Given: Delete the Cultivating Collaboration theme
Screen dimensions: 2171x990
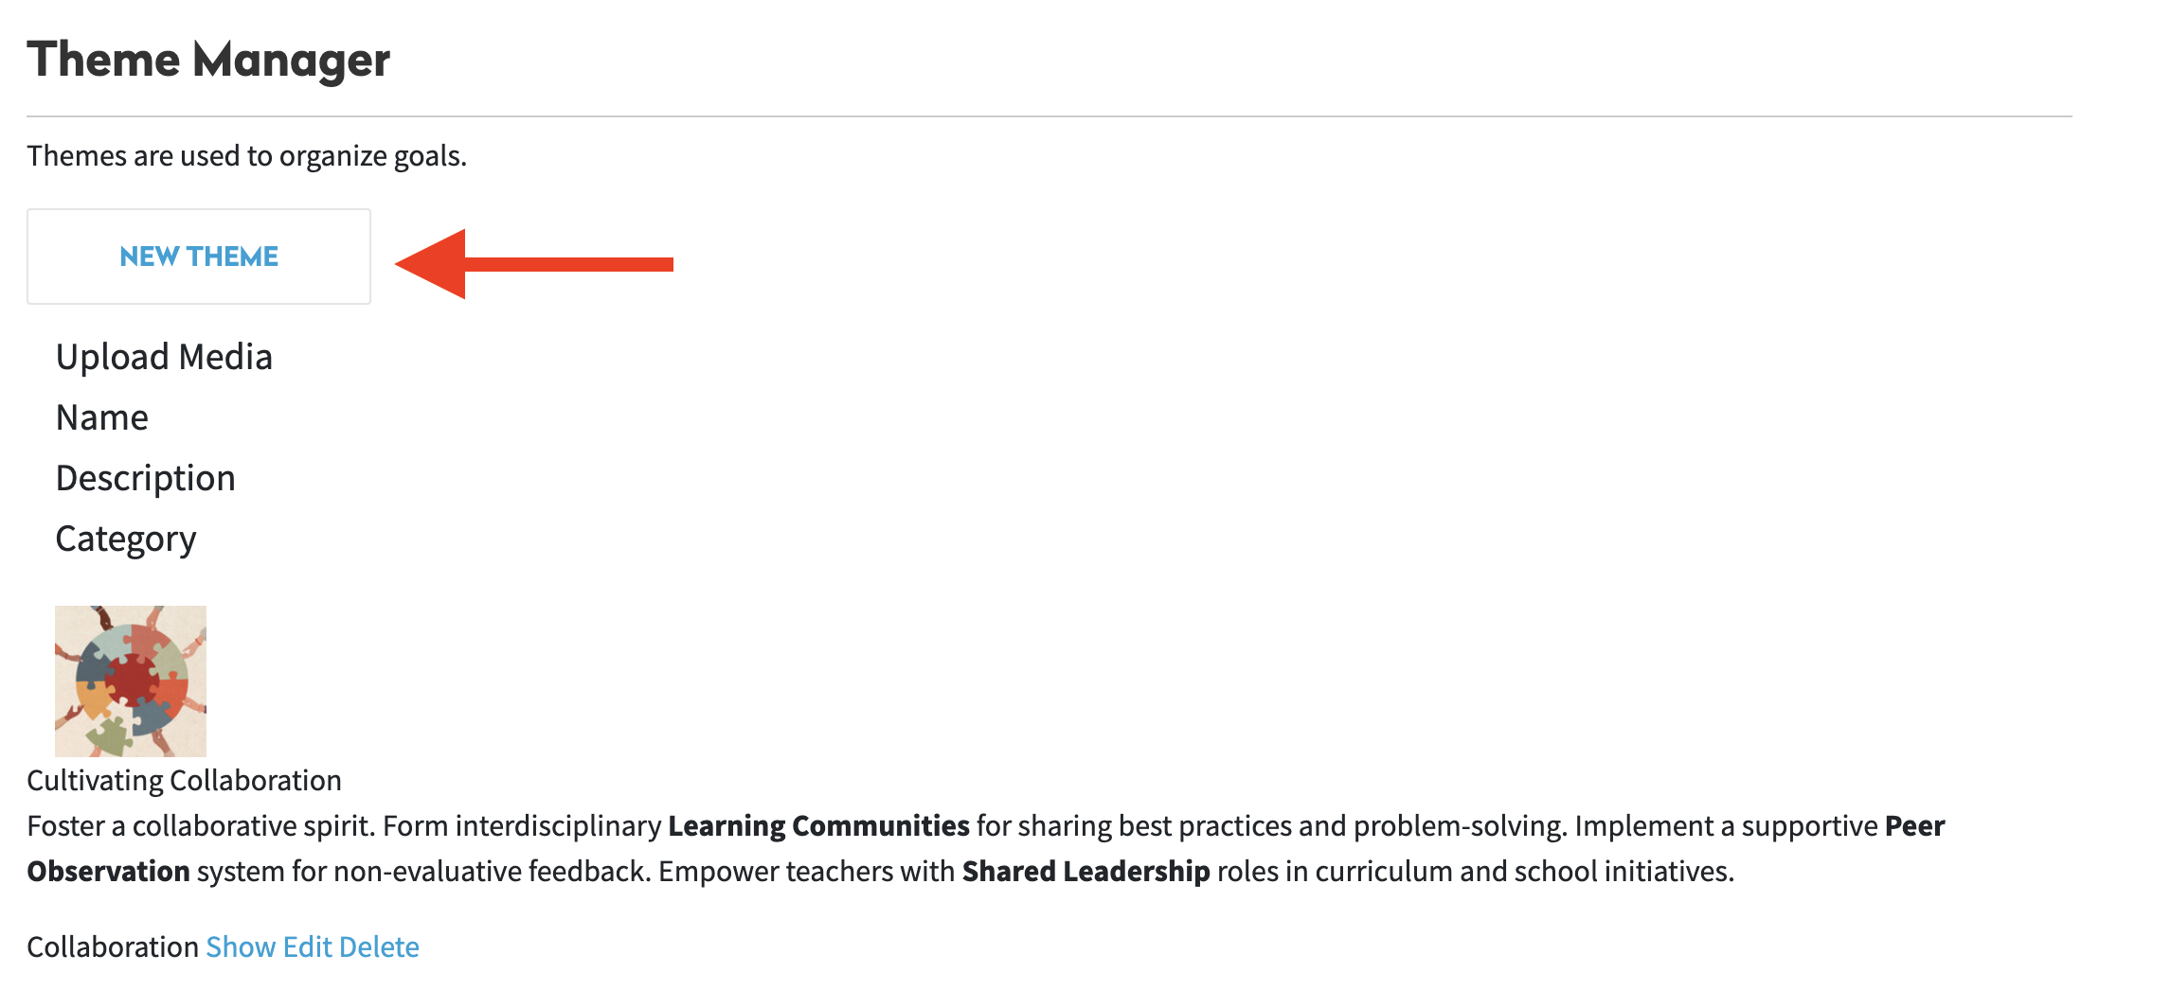Looking at the screenshot, I should [379, 946].
